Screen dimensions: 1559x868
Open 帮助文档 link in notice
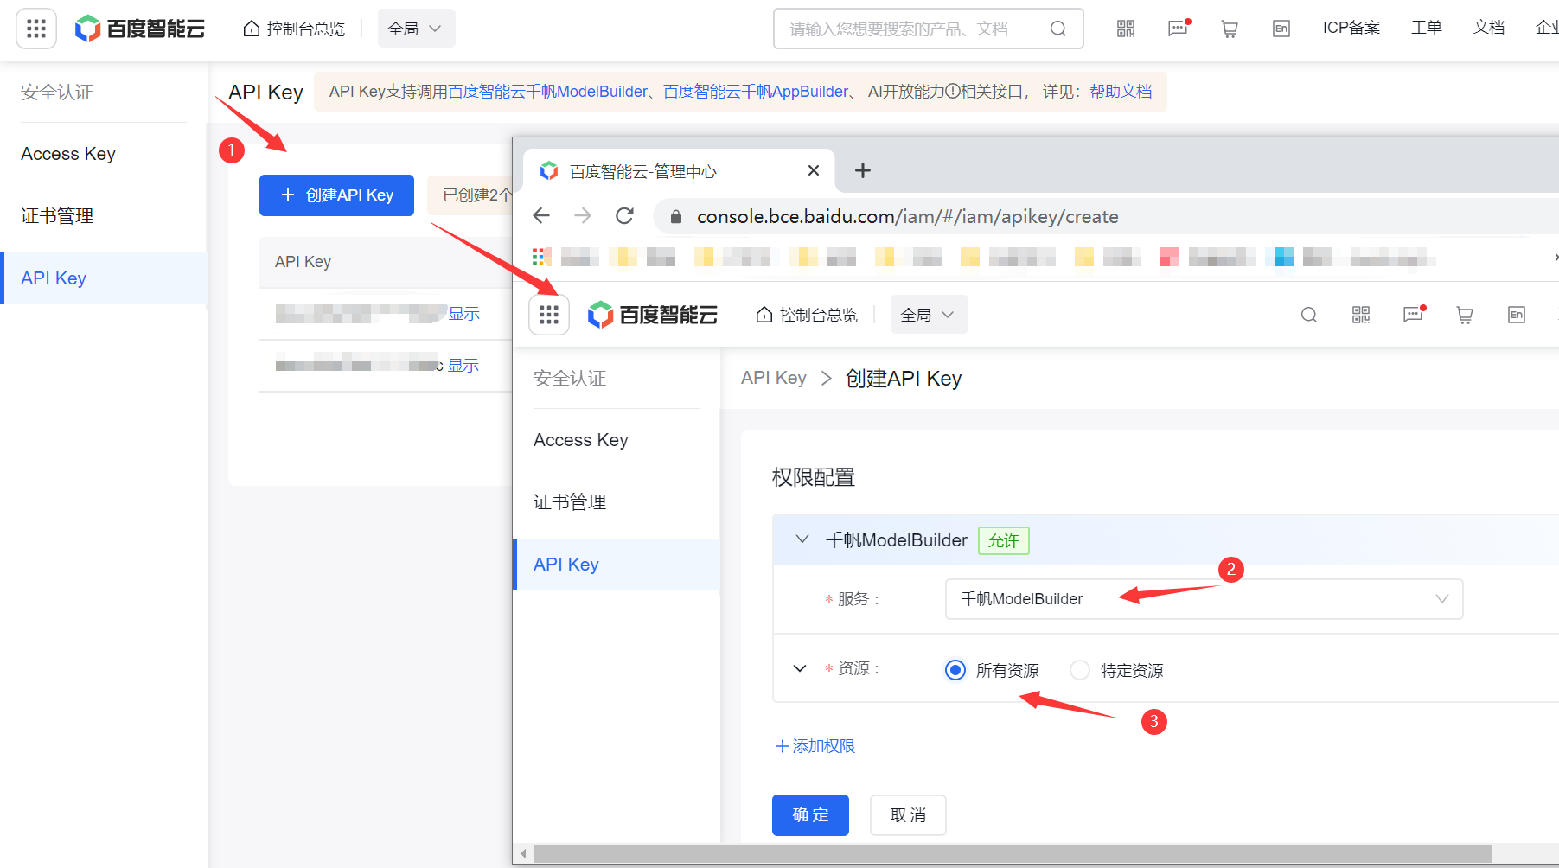click(x=1121, y=92)
